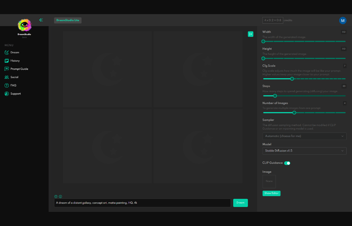Collapse the sidebar with double chevron icon
The width and height of the screenshot is (352, 226).
click(41, 20)
